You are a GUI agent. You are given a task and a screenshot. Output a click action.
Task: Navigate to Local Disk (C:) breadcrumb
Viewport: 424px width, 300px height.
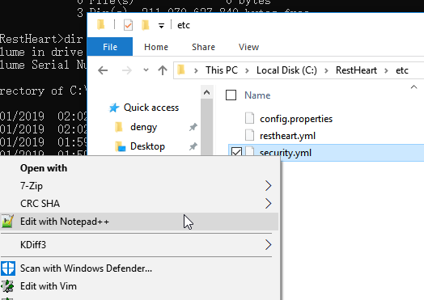(x=286, y=70)
